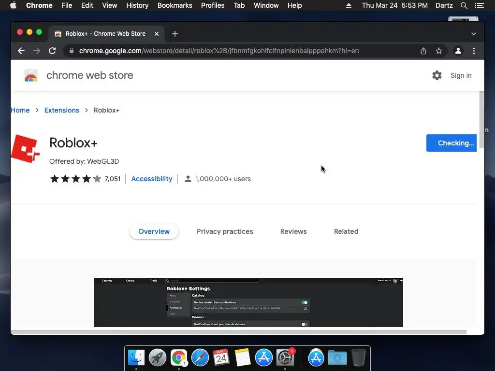This screenshot has height=371, width=495.
Task: Open System Preferences from the Dock
Action: (285, 358)
